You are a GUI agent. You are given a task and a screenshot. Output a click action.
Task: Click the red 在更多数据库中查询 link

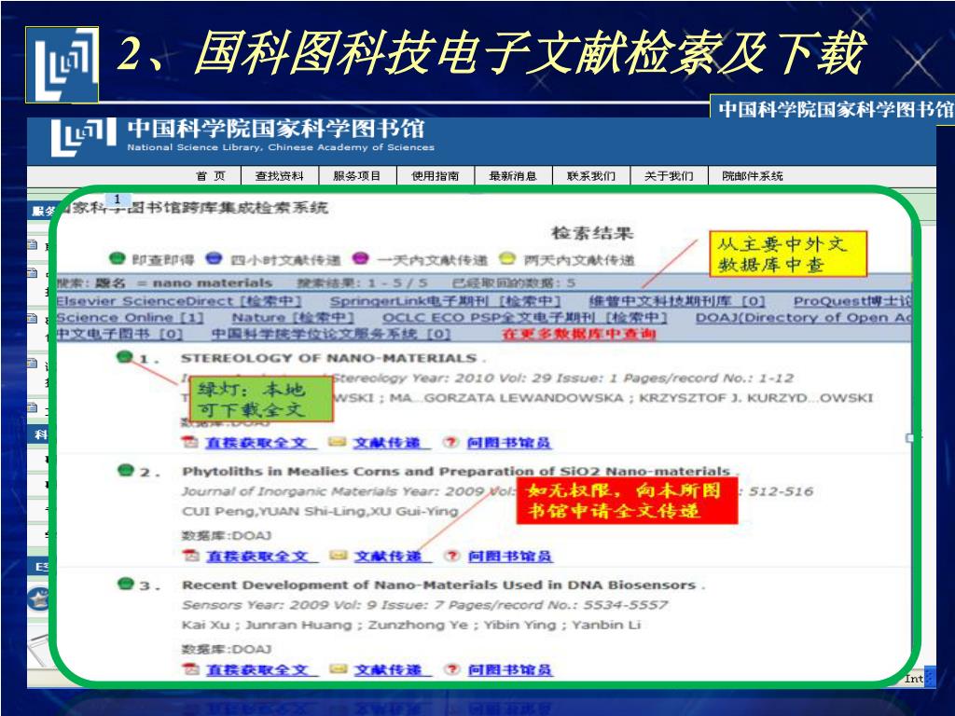578,334
